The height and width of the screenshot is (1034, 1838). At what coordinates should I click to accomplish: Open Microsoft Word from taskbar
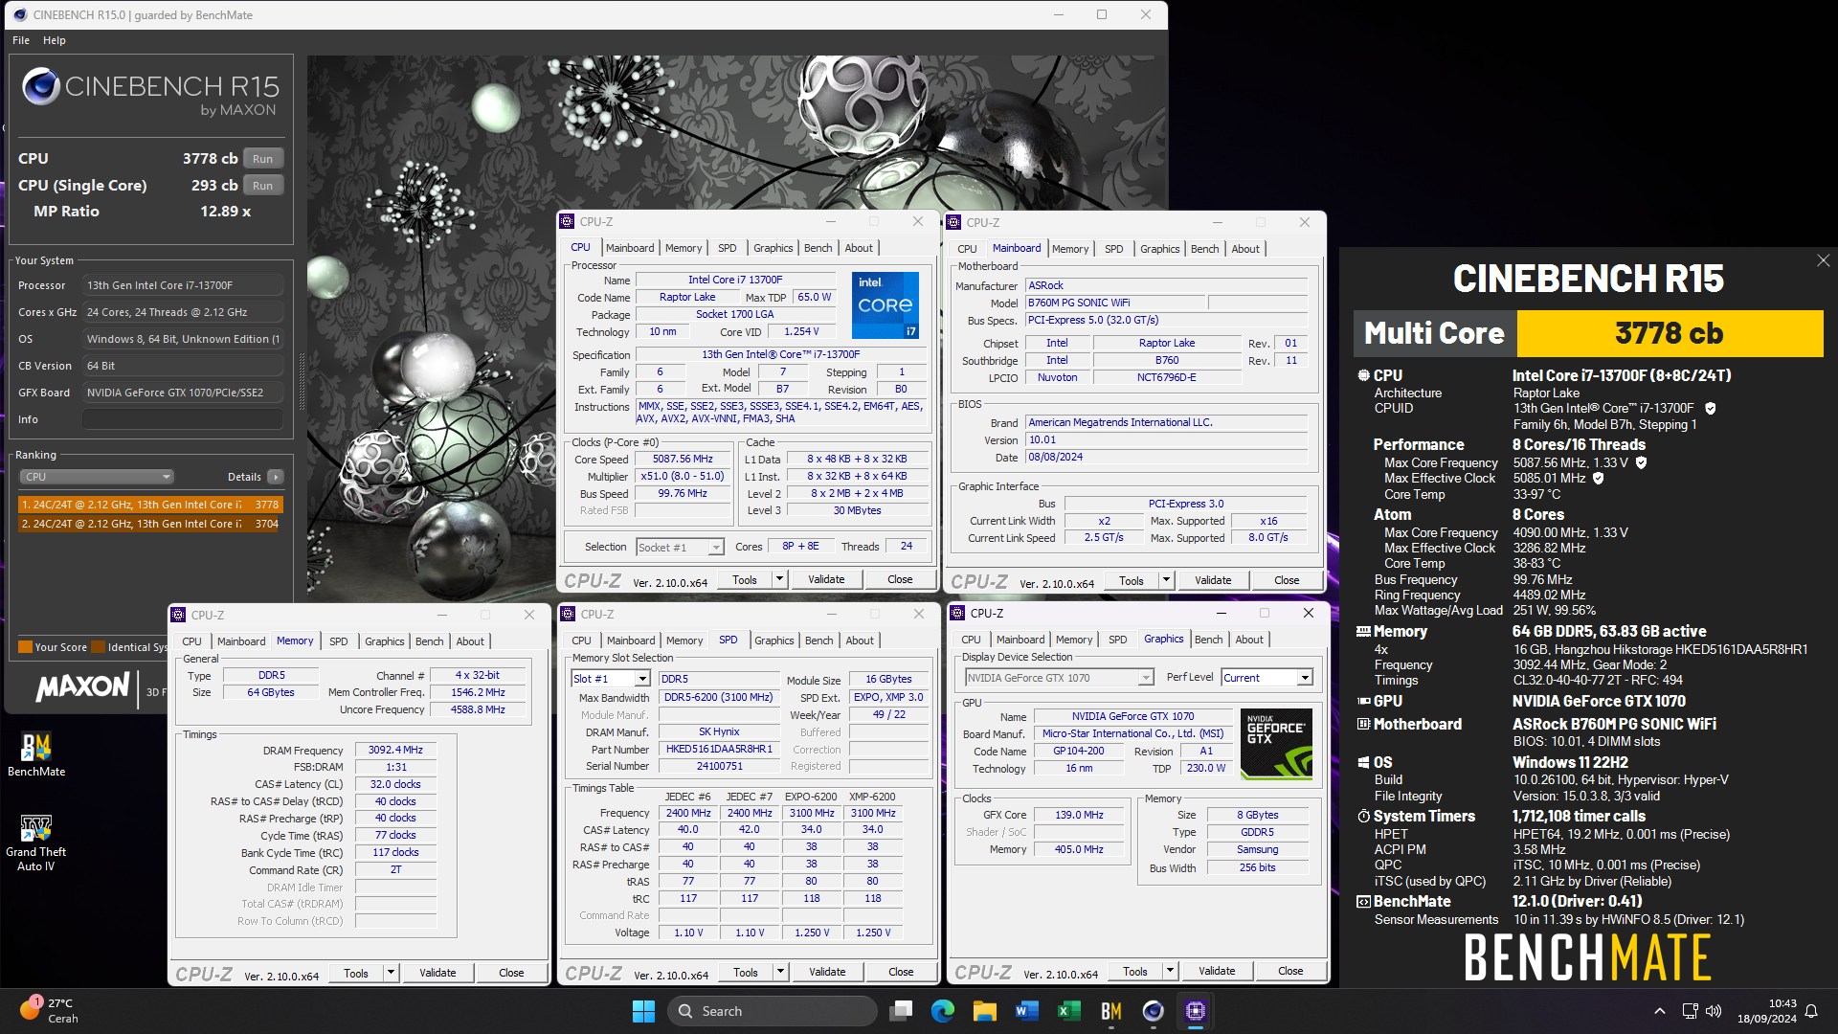pos(1027,1011)
